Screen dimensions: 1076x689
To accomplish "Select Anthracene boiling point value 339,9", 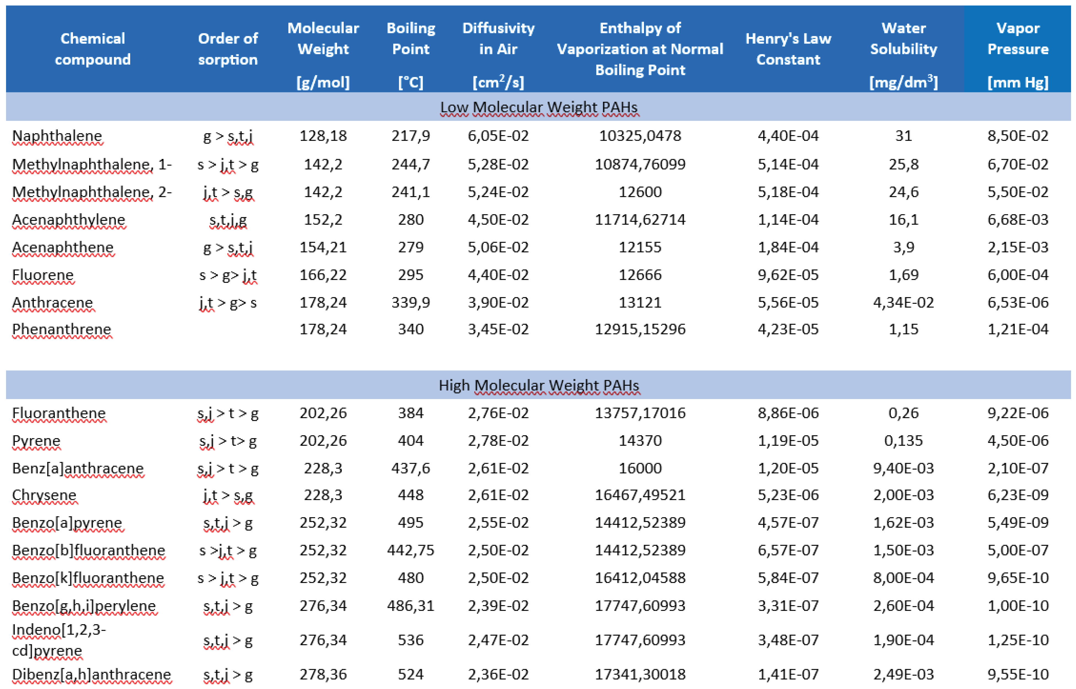I will click(410, 303).
